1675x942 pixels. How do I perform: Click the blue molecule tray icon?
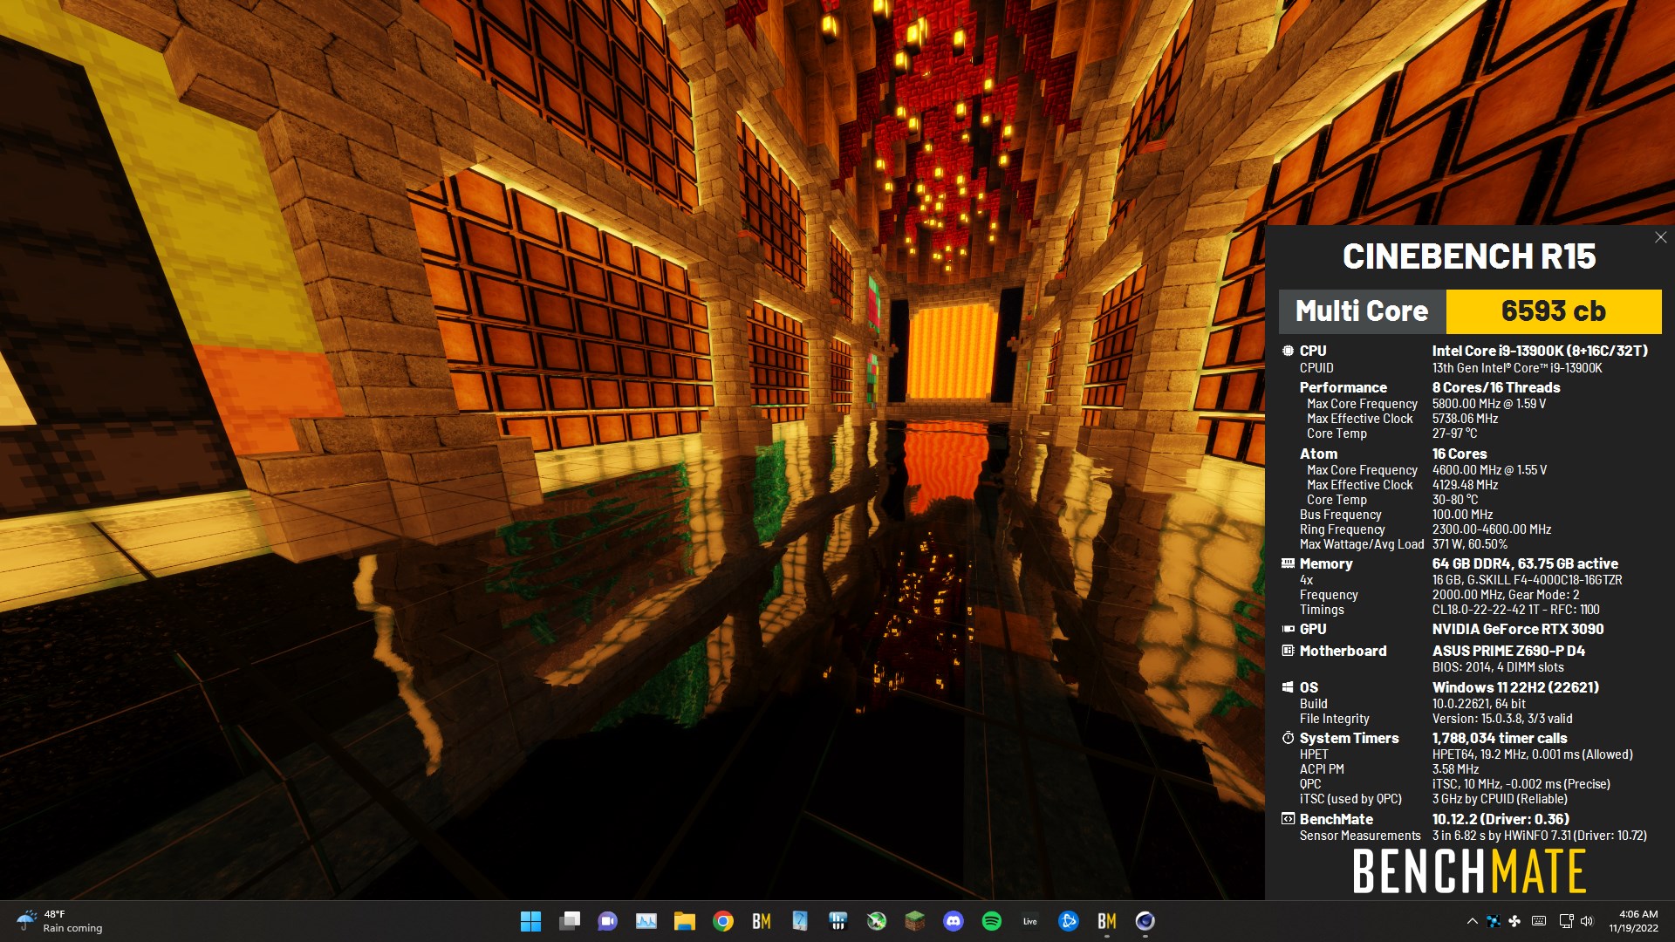click(1494, 921)
